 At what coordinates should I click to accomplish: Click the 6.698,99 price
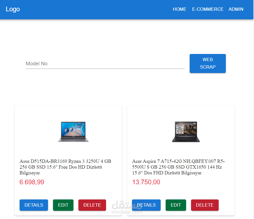pos(32,182)
